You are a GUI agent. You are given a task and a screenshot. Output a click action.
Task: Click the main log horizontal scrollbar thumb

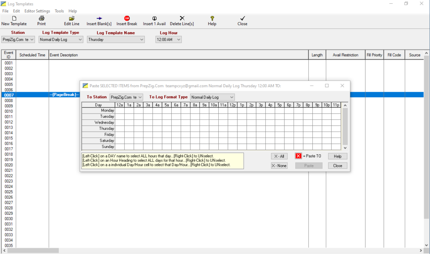[33, 251]
